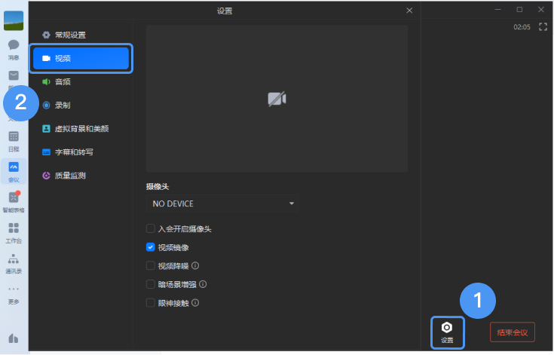Expand the 摄像头 NO DEVICE dropdown

(x=222, y=204)
